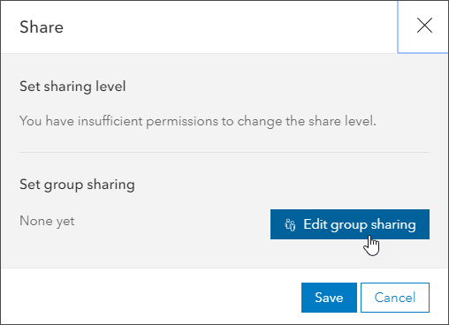Click the 'sharing' word on the blue group button
The width and height of the screenshot is (449, 325).
tap(393, 225)
